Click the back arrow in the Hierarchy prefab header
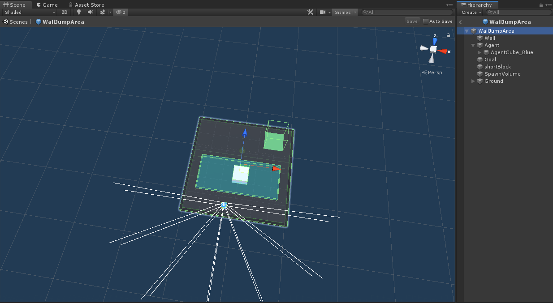This screenshot has height=303, width=553. (x=461, y=21)
